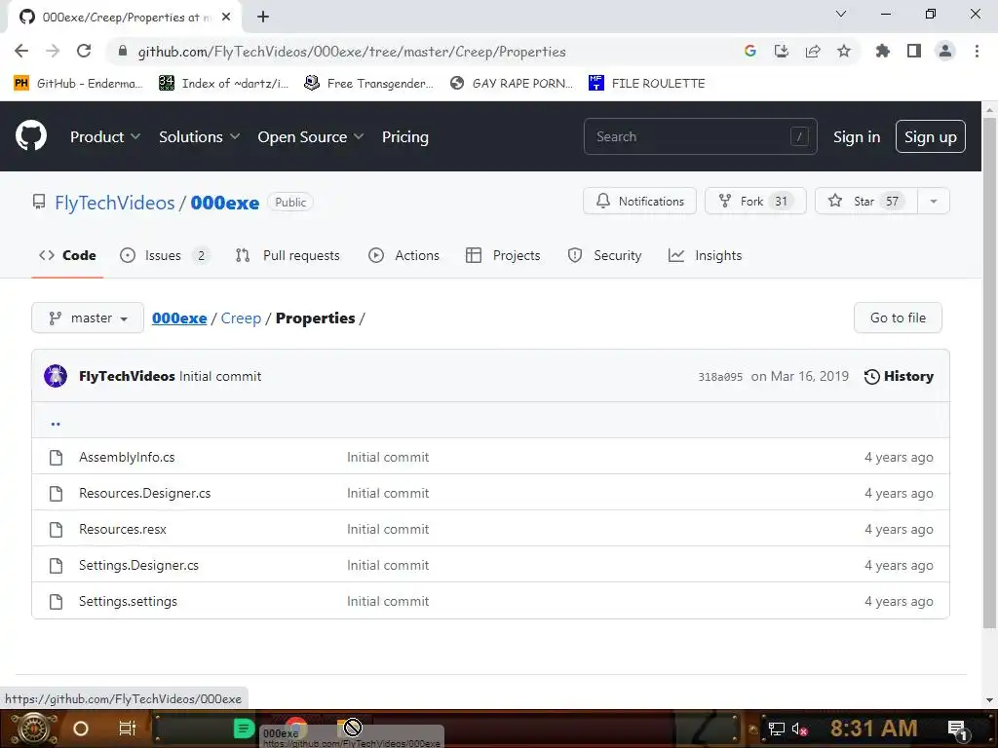Image resolution: width=998 pixels, height=748 pixels.
Task: Open the Actions tab
Action: coord(403,255)
